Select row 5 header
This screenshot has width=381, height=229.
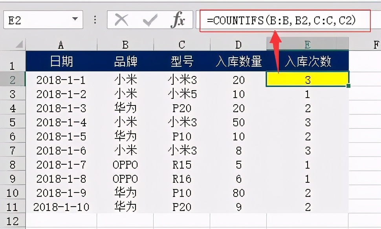tap(13, 122)
